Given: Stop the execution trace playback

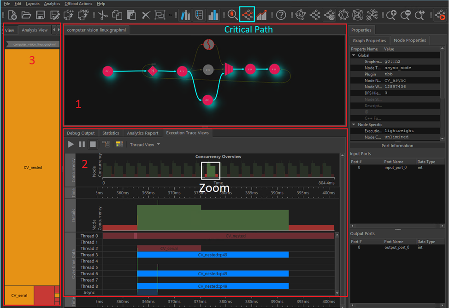Looking at the screenshot, I should 93,144.
